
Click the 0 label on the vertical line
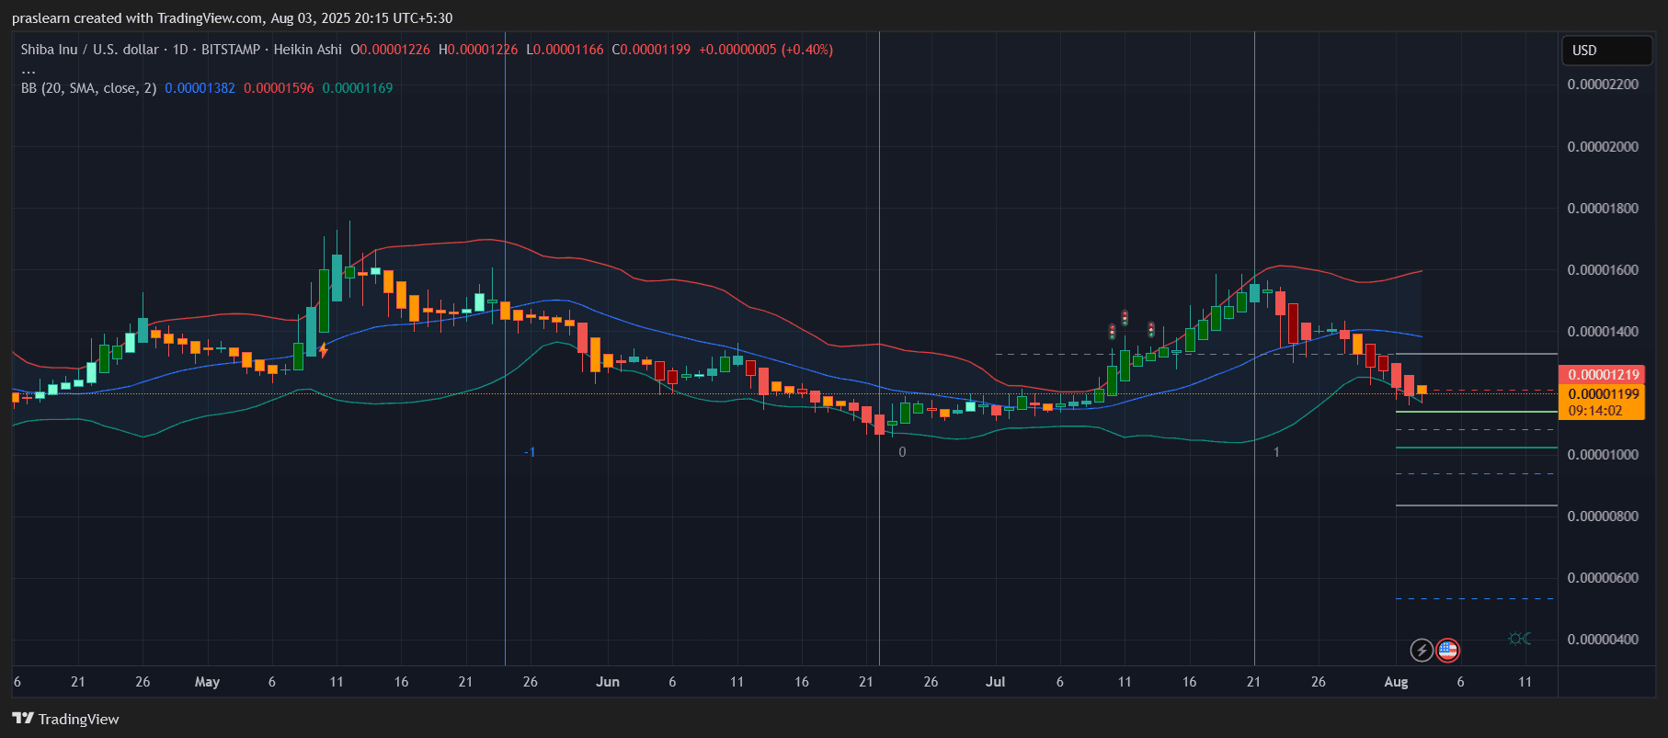pyautogui.click(x=902, y=452)
